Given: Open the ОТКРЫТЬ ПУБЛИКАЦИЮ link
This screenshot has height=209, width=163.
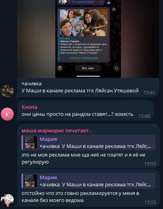Looking at the screenshot, I should pyautogui.click(x=84, y=58).
